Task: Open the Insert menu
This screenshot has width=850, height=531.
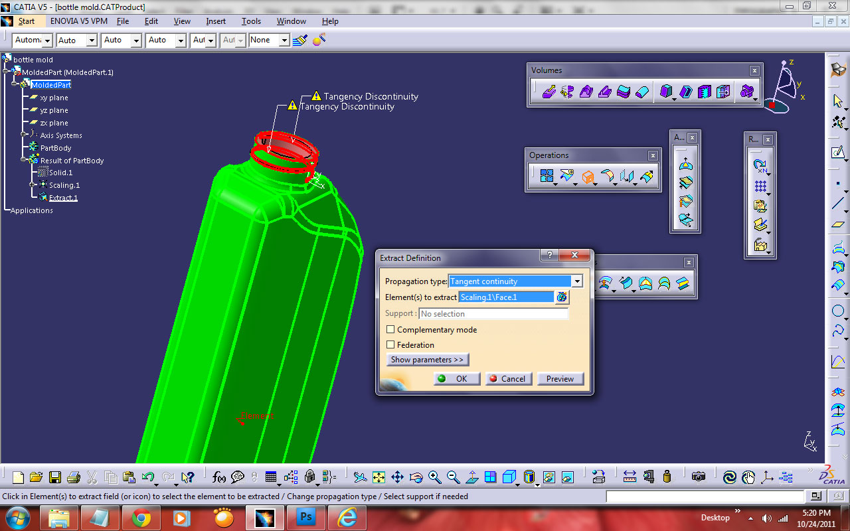Action: point(216,21)
